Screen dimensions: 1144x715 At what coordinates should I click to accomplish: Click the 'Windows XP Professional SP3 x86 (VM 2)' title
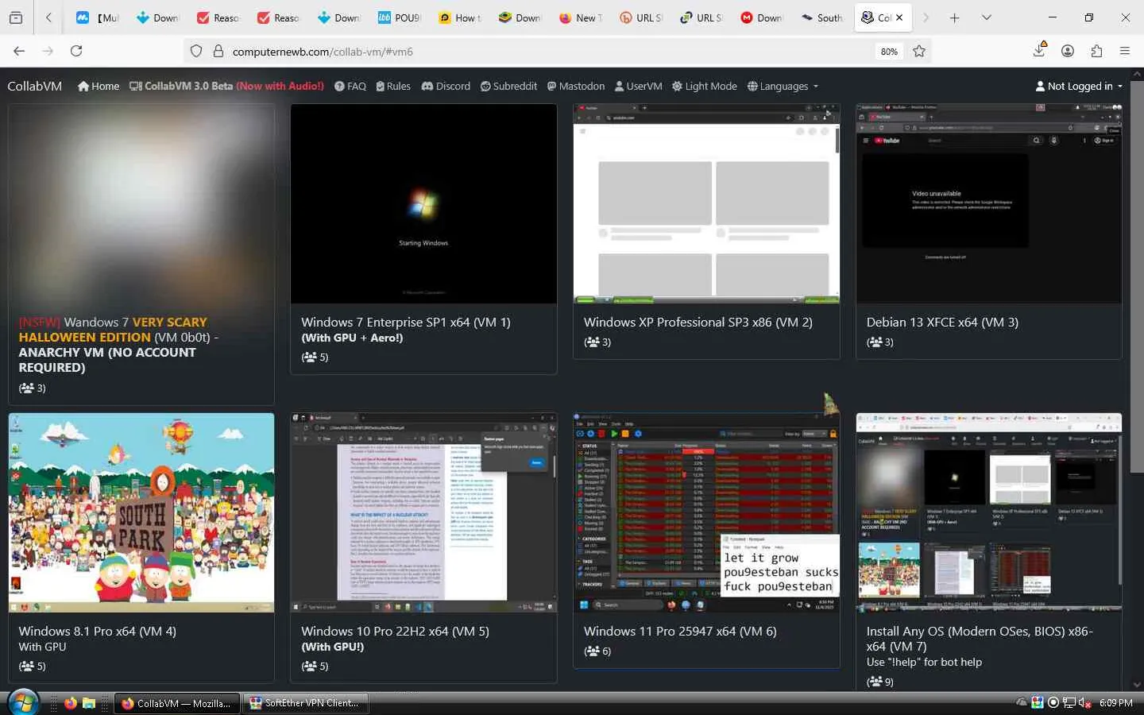[x=698, y=322]
